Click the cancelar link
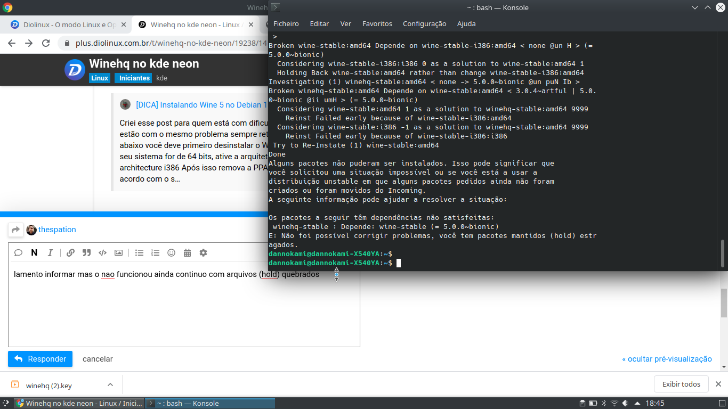728x409 pixels. (98, 359)
